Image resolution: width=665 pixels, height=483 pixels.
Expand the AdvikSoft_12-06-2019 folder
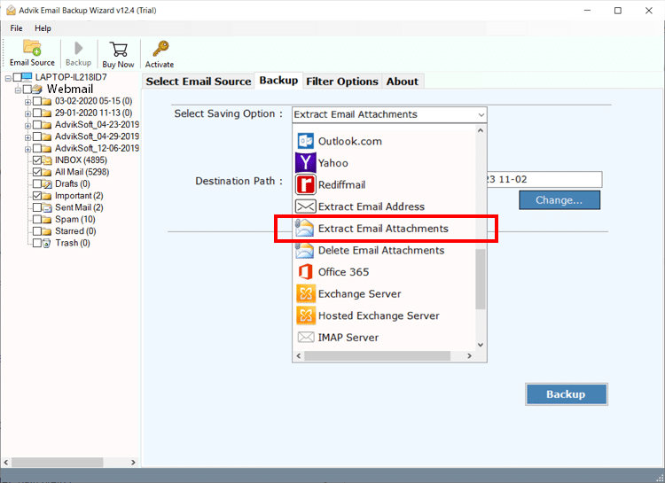pos(27,149)
